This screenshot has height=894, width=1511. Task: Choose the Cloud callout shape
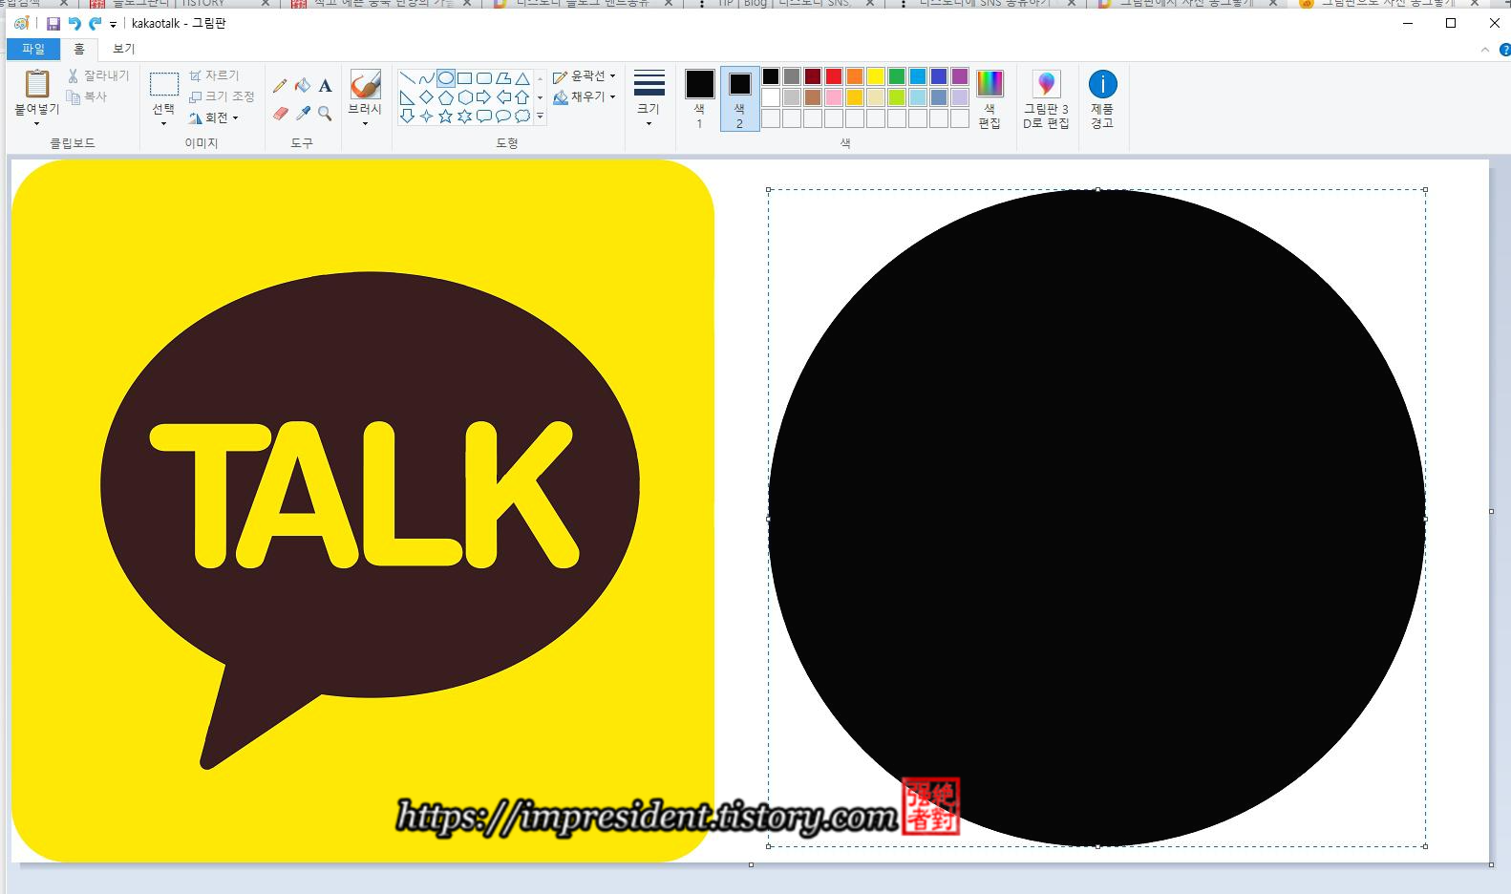522,117
